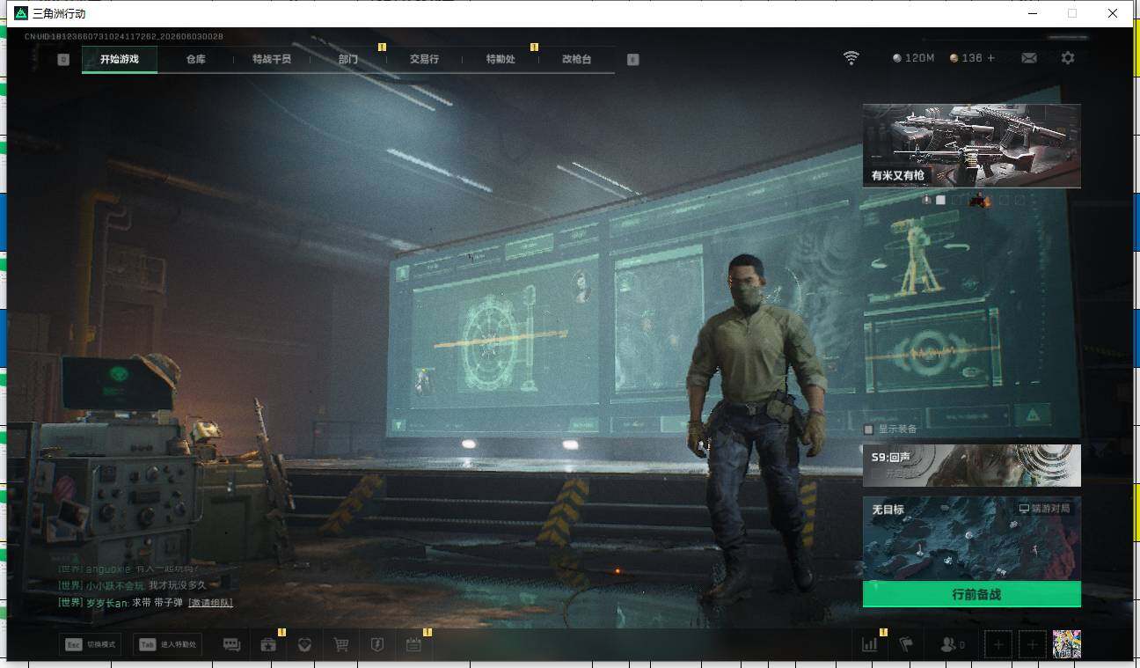1140x668 pixels.
Task: Click the right arrow key after 改枪台 tab
Action: tap(633, 60)
